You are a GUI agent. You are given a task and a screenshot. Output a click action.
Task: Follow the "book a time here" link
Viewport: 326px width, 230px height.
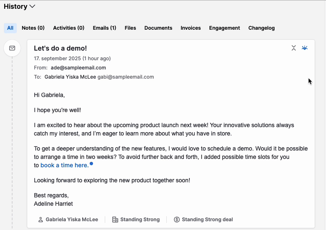tap(64, 165)
